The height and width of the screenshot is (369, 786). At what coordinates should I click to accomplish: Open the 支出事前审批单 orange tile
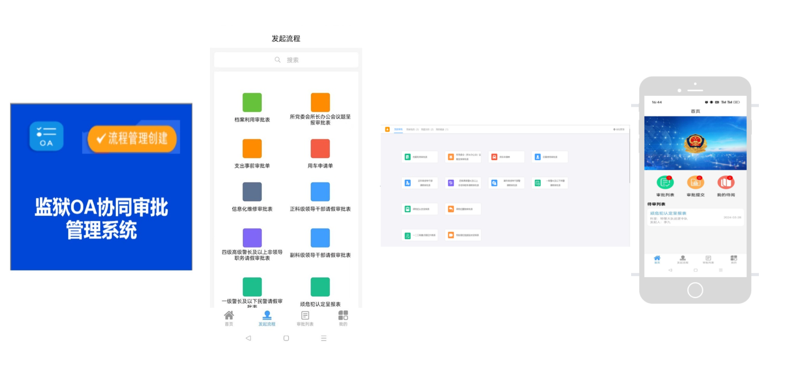click(x=252, y=148)
